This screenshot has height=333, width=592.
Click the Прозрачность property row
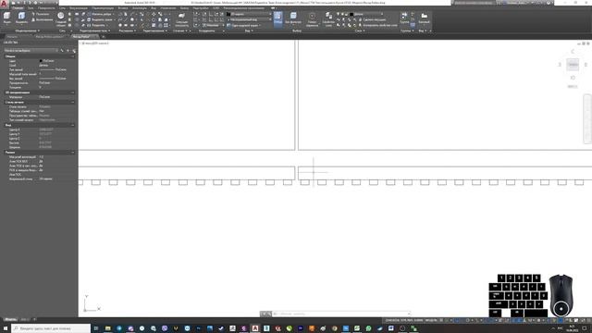click(39, 83)
